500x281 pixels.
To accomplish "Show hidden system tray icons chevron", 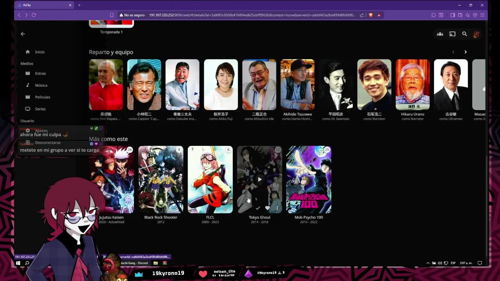I will pyautogui.click(x=428, y=263).
